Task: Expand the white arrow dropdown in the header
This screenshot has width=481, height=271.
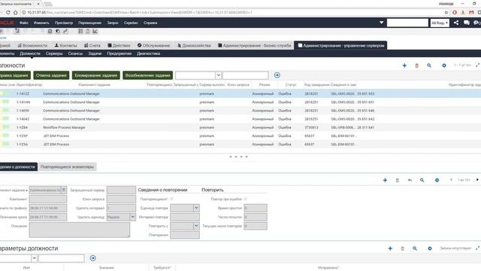Action: pos(381,23)
